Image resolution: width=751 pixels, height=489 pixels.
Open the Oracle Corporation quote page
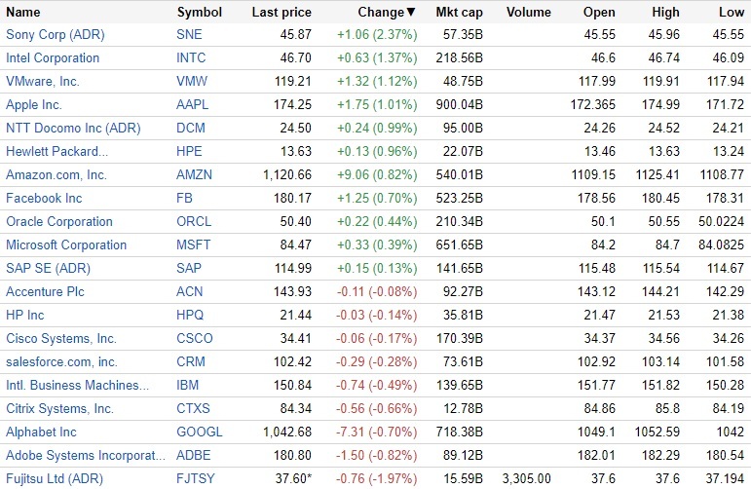[x=59, y=221]
